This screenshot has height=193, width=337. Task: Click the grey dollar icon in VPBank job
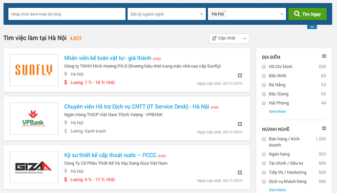click(66, 131)
